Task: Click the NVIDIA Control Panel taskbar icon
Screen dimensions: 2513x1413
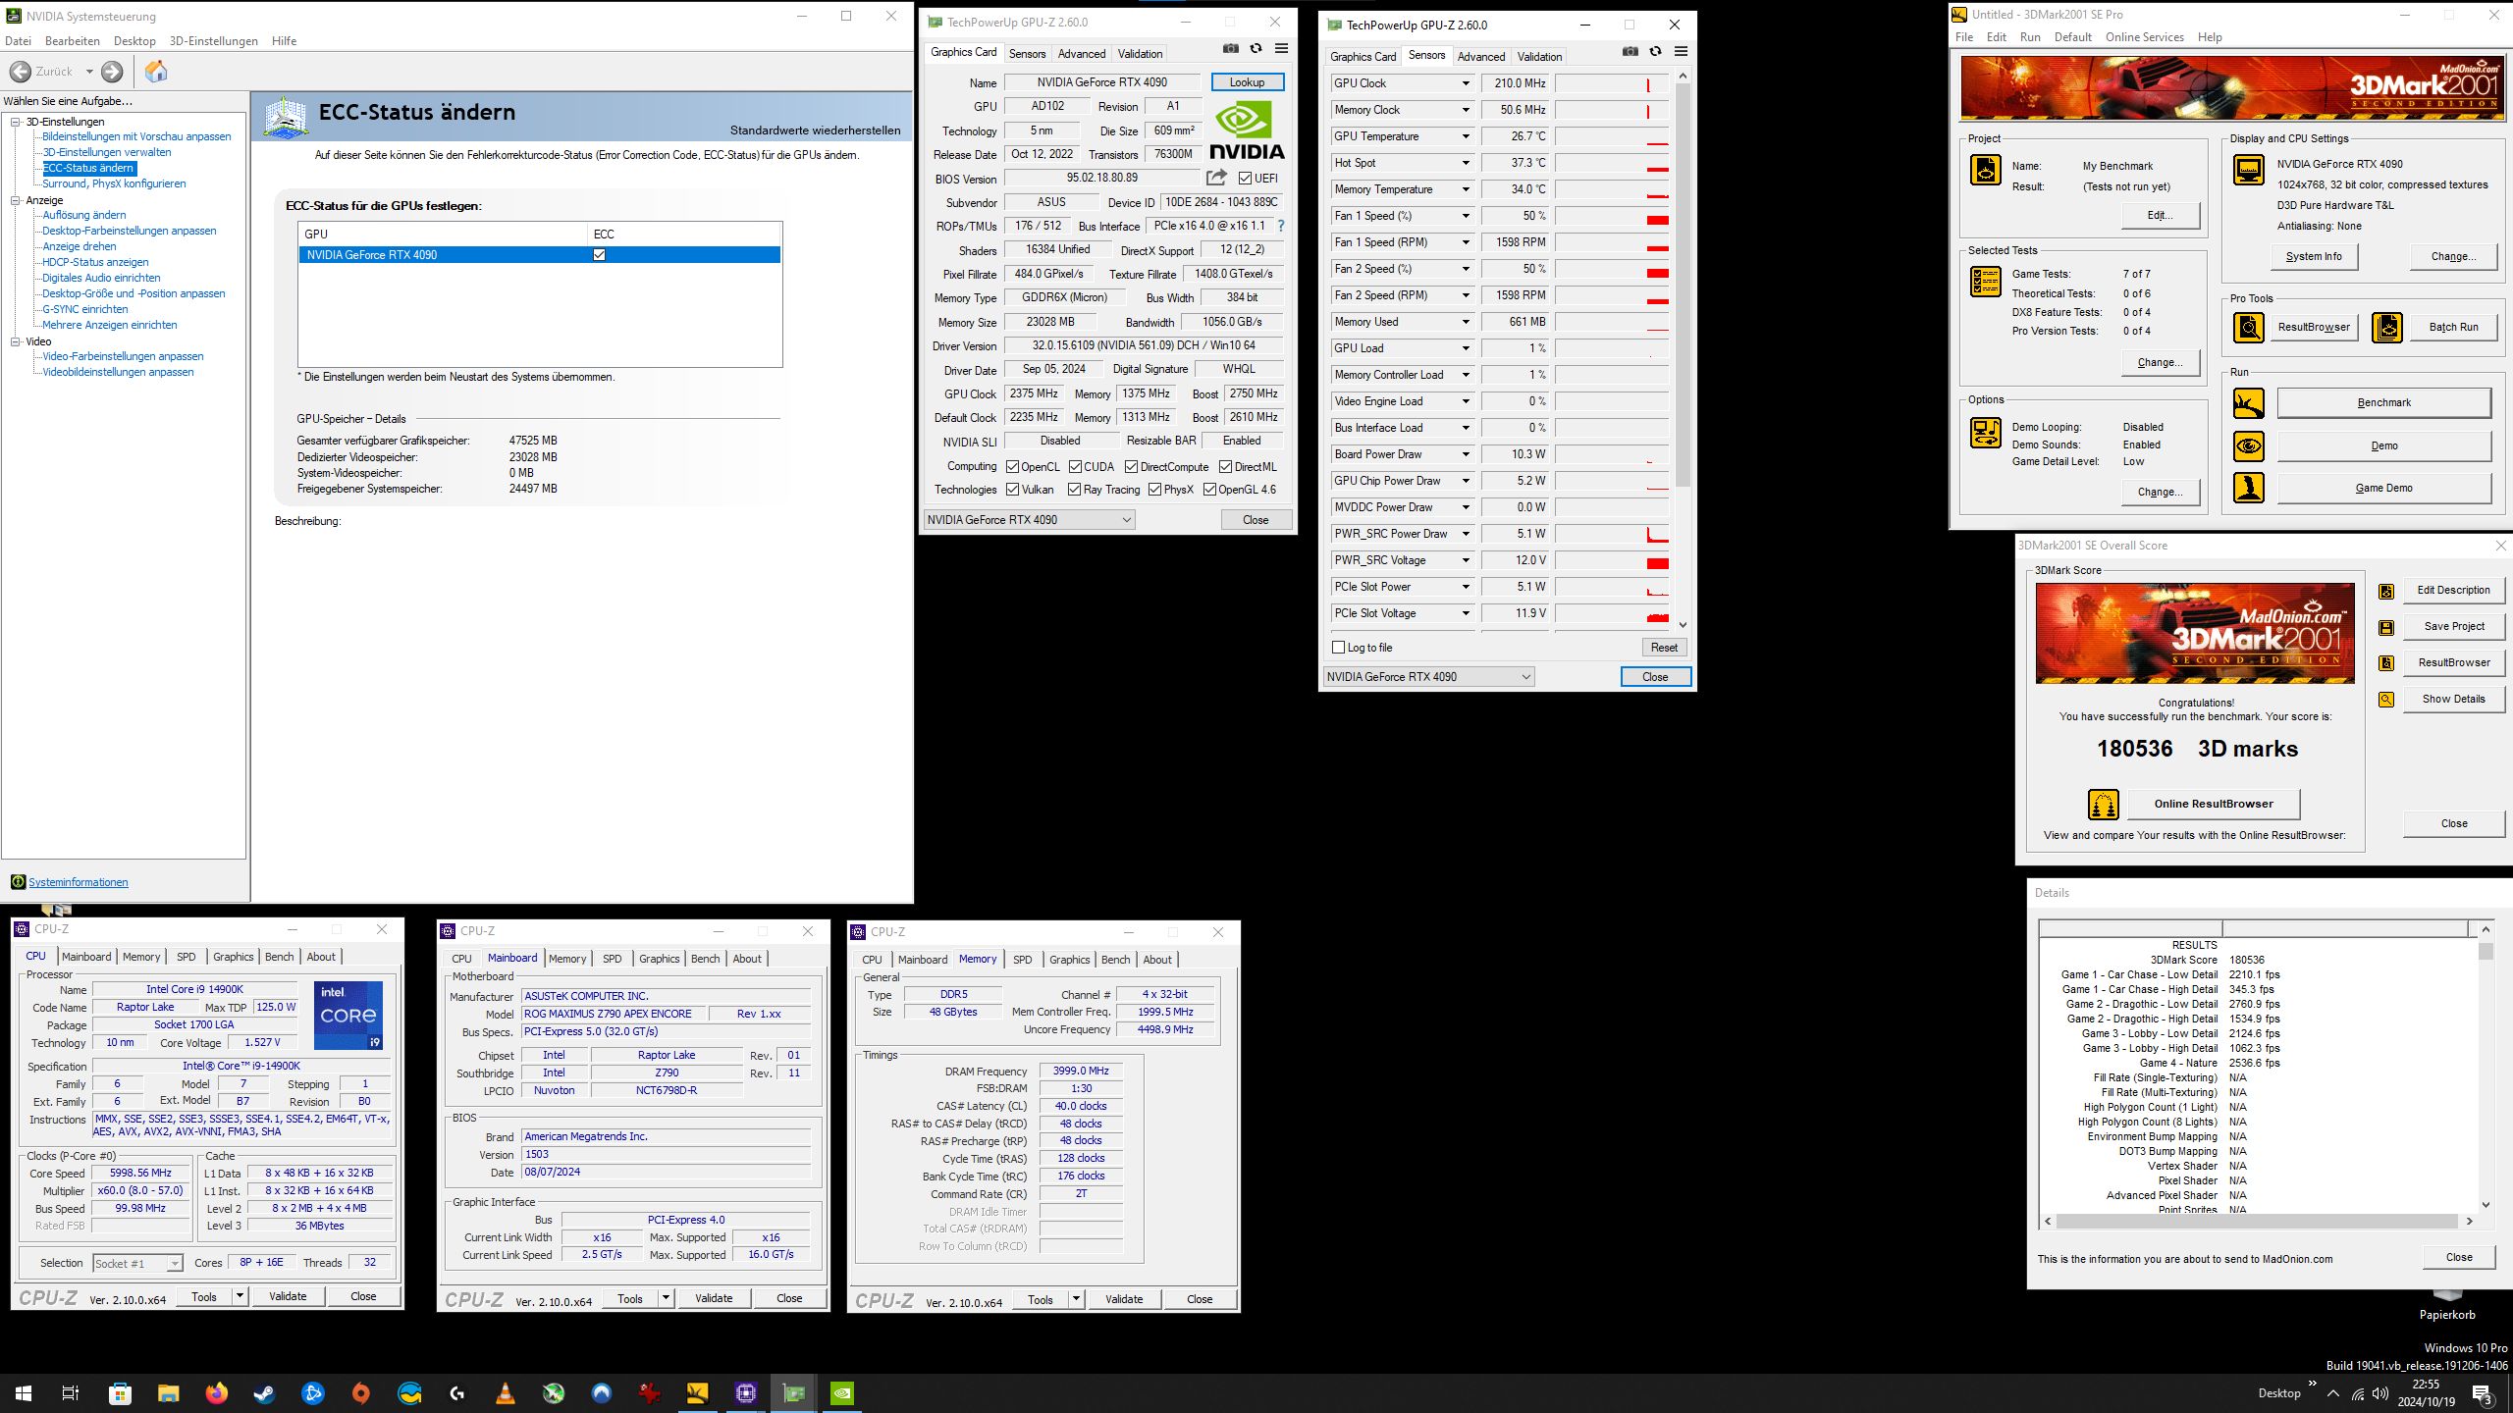Action: click(x=842, y=1393)
